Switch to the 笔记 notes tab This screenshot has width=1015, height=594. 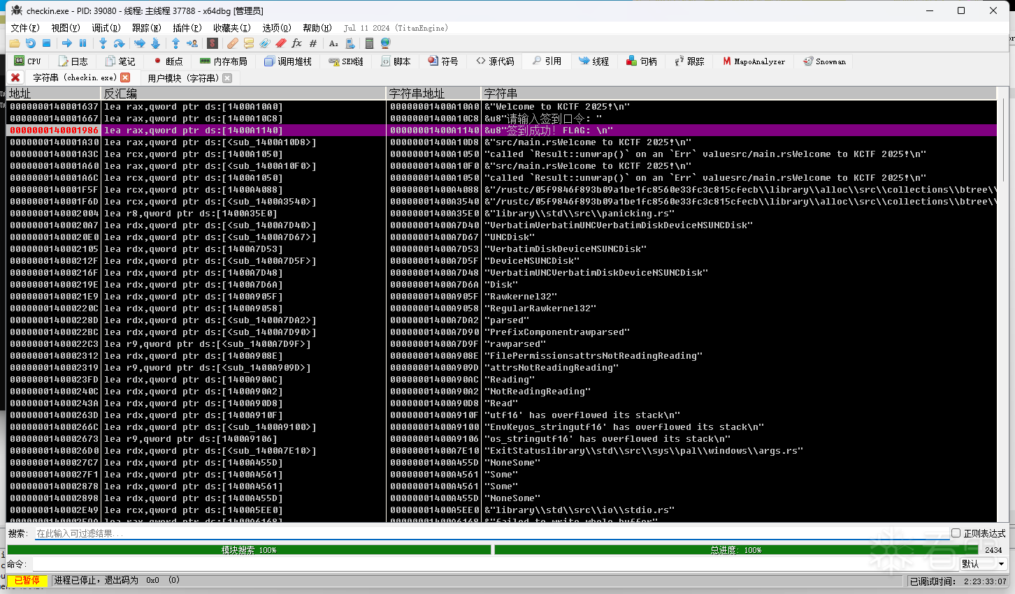pyautogui.click(x=120, y=61)
